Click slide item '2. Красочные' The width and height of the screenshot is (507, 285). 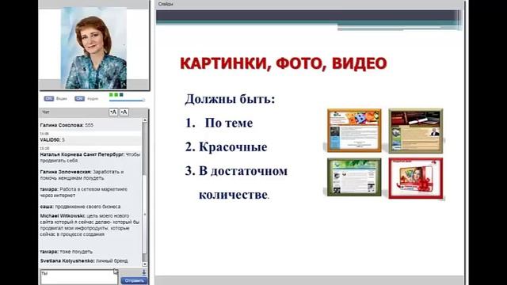coord(226,147)
